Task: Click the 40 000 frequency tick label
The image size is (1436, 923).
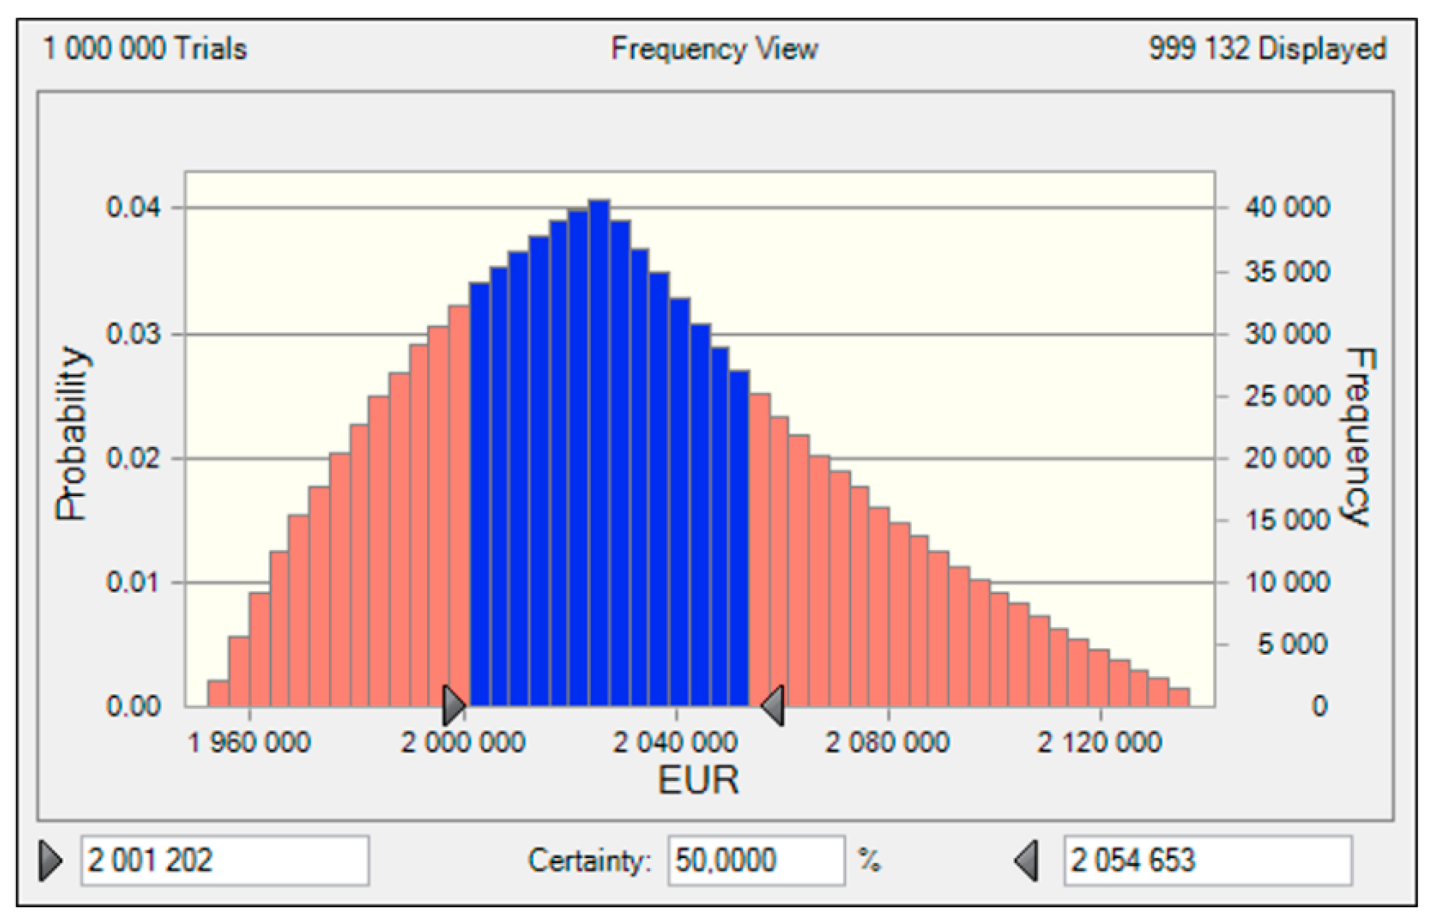Action: 1287,207
